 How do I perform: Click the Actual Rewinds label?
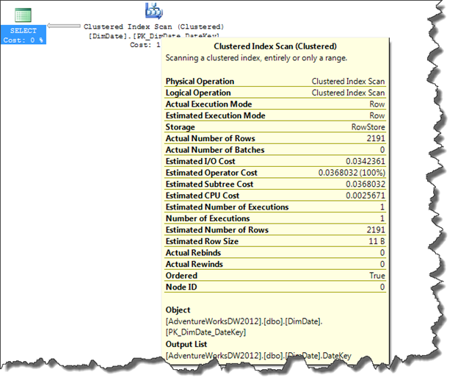194,264
